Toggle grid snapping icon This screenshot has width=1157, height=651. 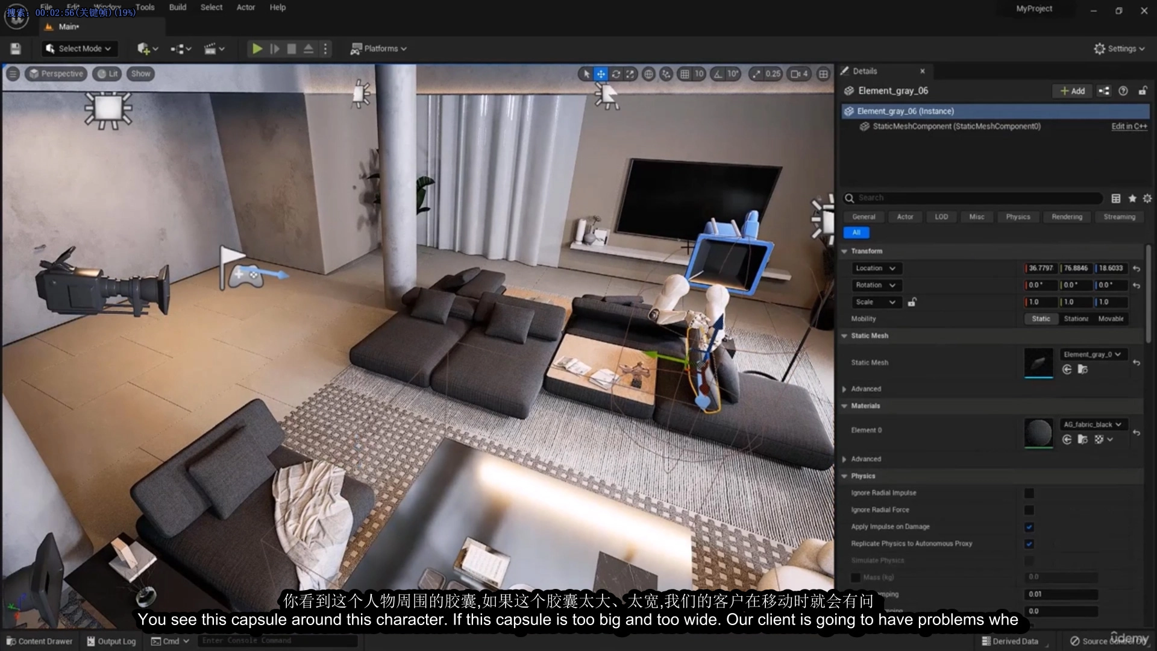(x=685, y=74)
